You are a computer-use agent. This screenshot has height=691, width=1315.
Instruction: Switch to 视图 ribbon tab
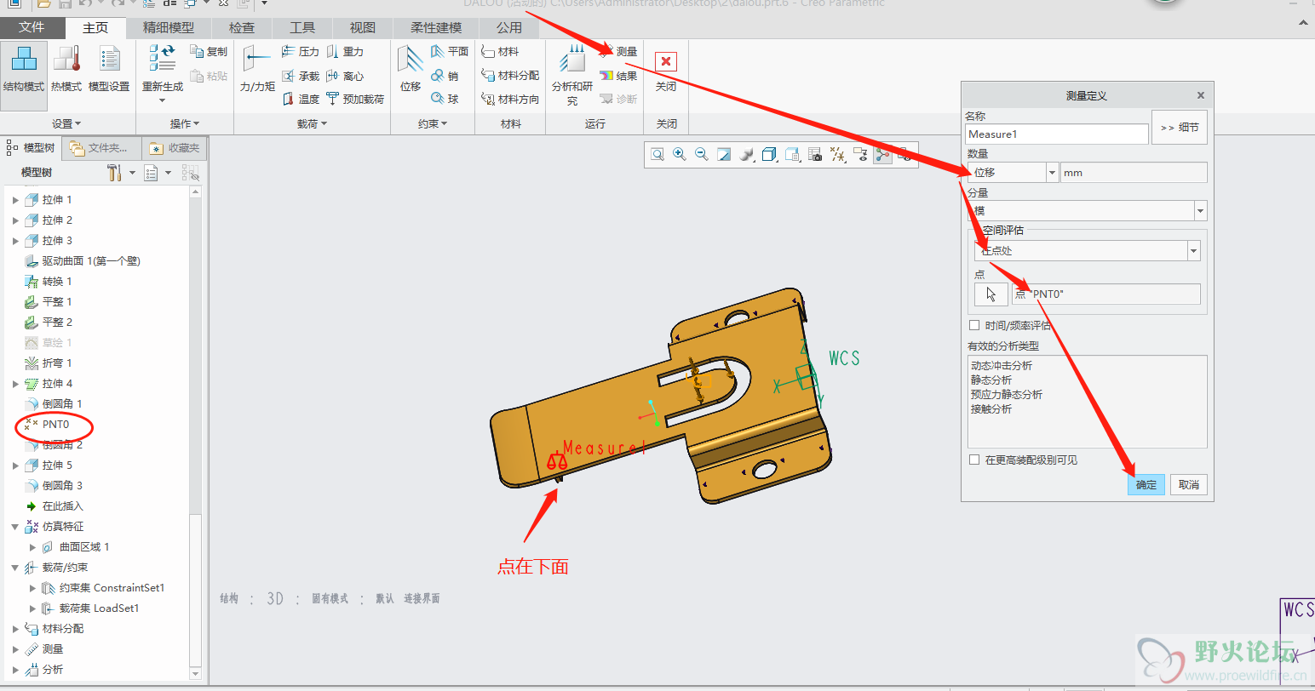click(x=362, y=27)
